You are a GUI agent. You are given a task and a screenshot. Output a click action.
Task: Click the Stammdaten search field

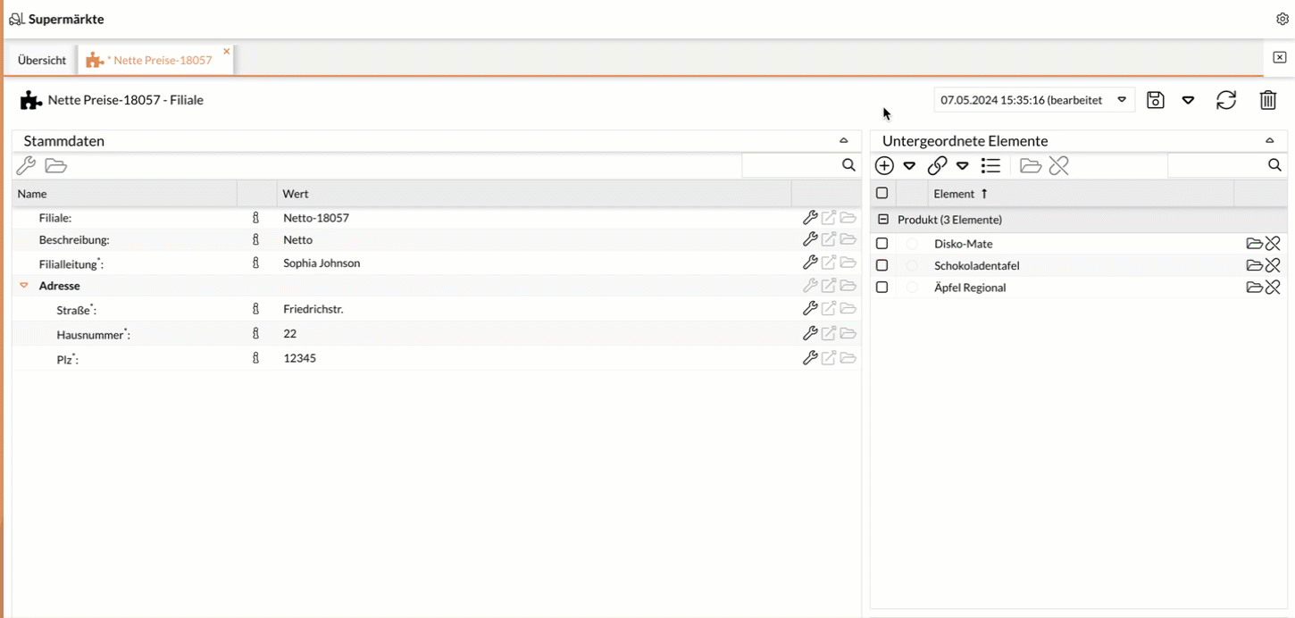click(790, 165)
